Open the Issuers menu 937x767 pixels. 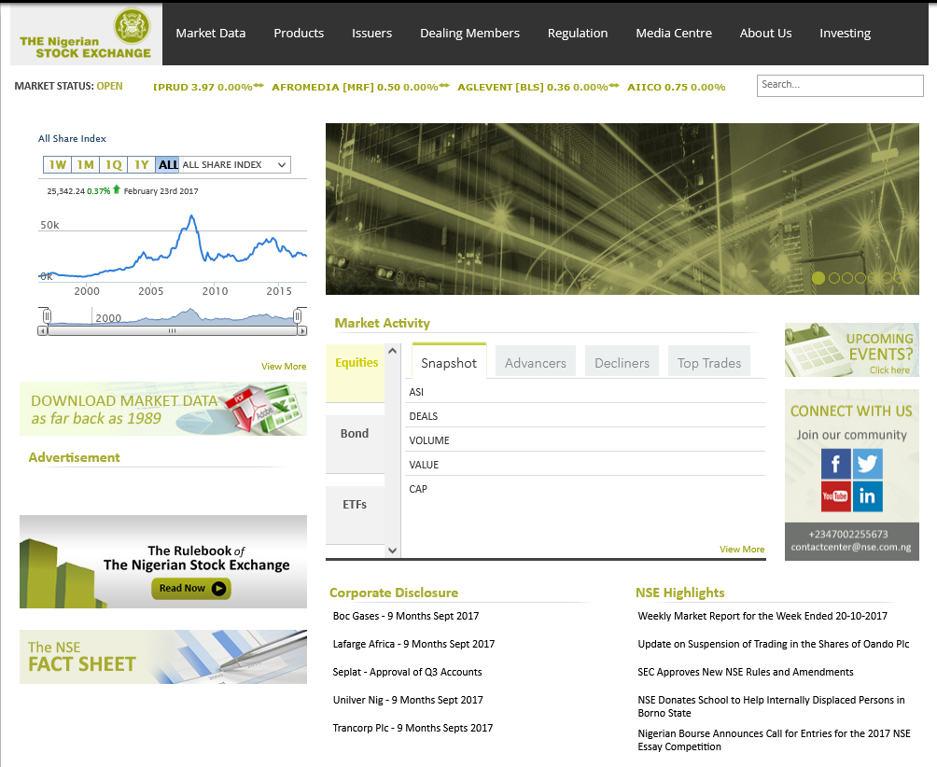pos(371,34)
